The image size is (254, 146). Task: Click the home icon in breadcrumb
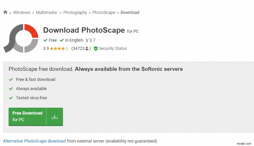[5, 12]
